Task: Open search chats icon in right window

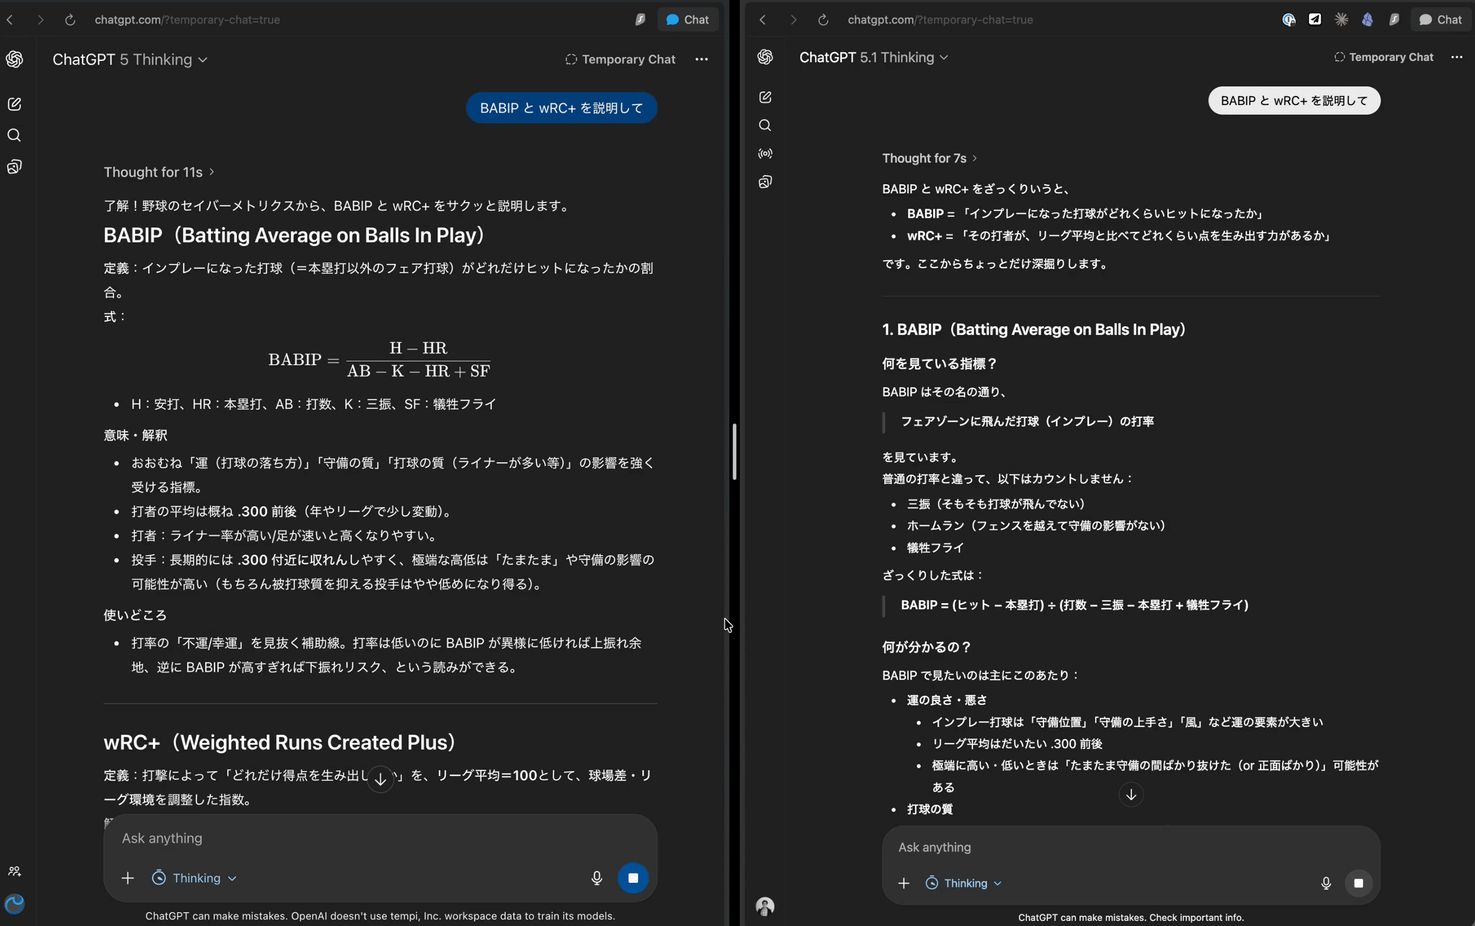Action: 765,126
